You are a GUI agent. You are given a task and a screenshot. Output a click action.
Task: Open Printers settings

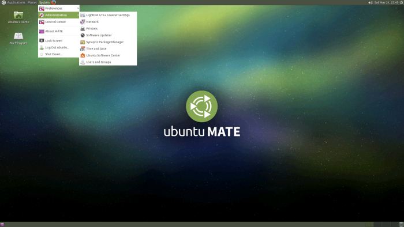point(108,29)
